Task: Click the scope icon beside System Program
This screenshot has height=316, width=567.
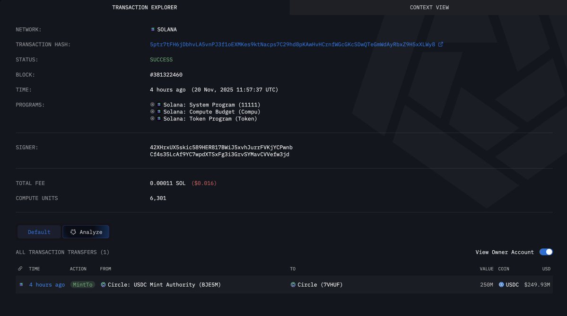Action: click(x=152, y=105)
